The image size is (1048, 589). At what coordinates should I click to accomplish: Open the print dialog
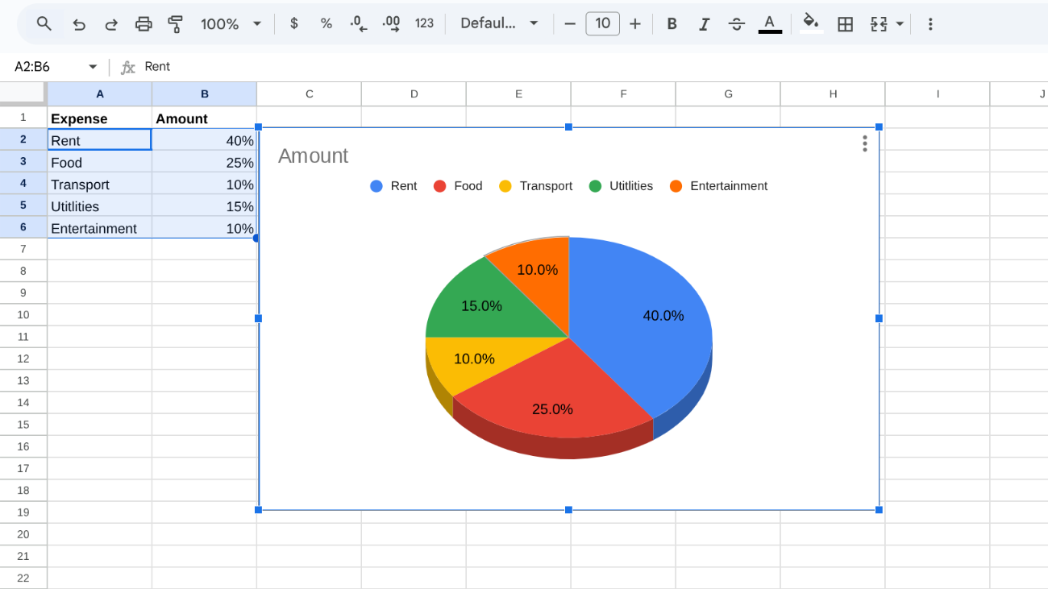tap(143, 23)
